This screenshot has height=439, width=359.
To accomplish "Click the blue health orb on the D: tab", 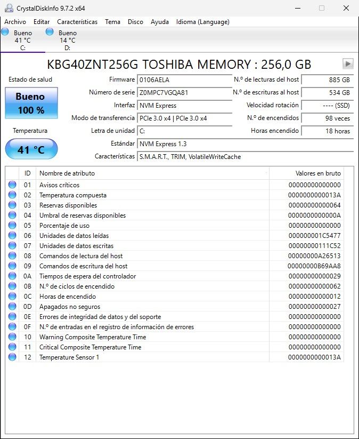I will pyautogui.click(x=50, y=31).
